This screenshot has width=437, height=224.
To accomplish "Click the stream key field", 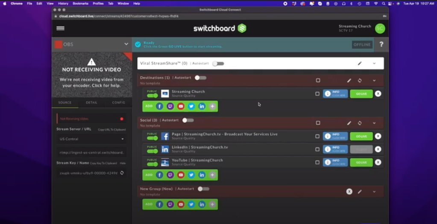I will tap(88, 173).
